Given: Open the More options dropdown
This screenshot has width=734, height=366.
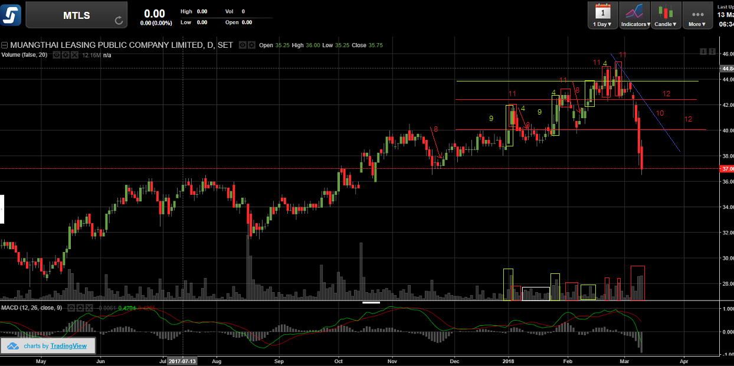Looking at the screenshot, I should (697, 15).
